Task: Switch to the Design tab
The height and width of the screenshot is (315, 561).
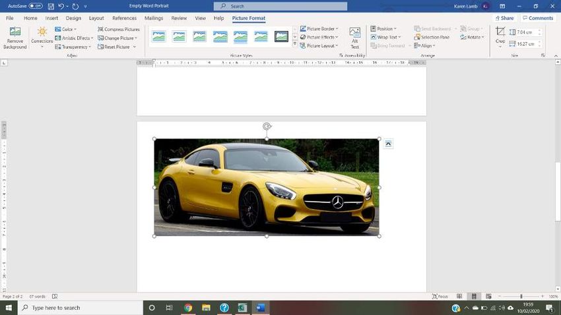Action: point(73,18)
